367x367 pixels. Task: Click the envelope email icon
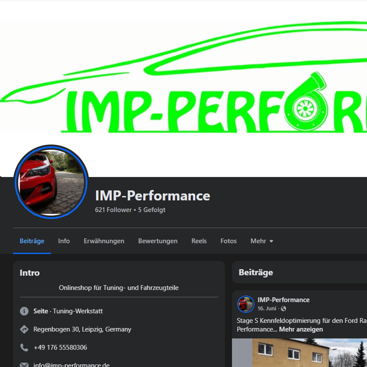(24, 365)
